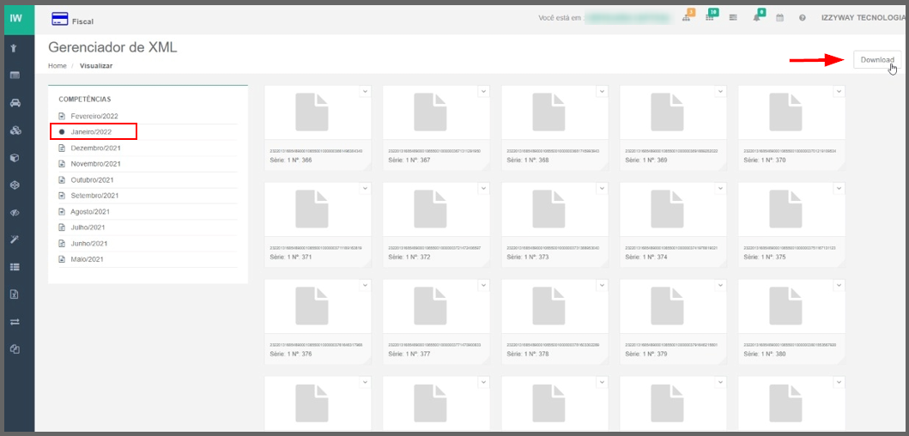
Task: Go to Home breadcrumb link
Action: [57, 66]
